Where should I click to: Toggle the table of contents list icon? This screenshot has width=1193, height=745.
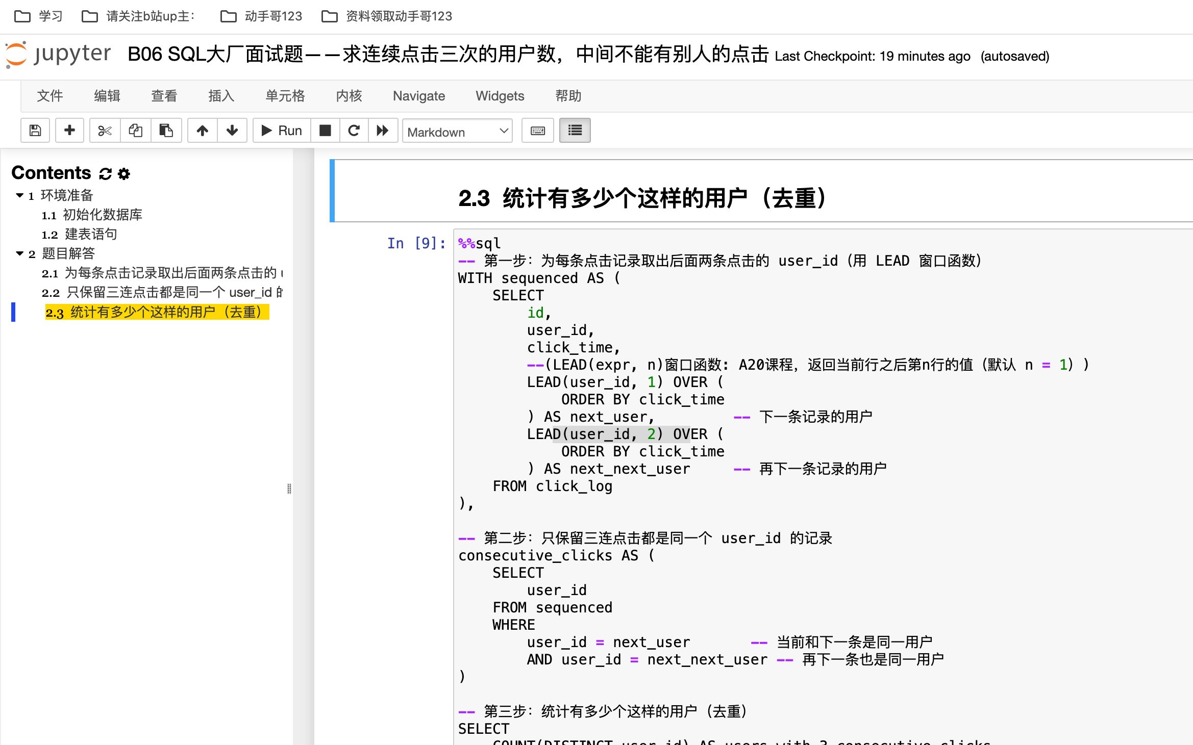pos(575,131)
